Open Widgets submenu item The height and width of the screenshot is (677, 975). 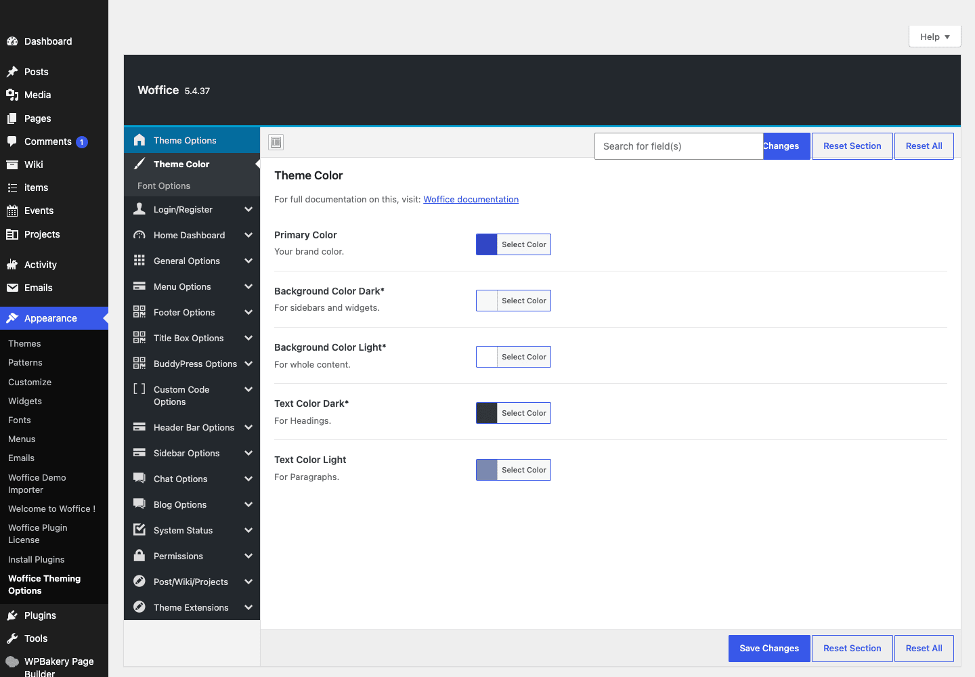[25, 401]
